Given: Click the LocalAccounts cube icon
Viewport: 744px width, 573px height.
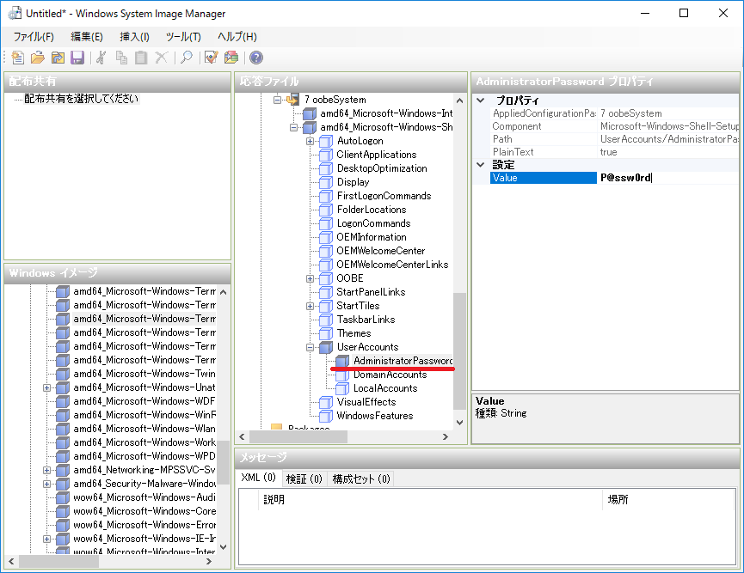Looking at the screenshot, I should pos(342,388).
